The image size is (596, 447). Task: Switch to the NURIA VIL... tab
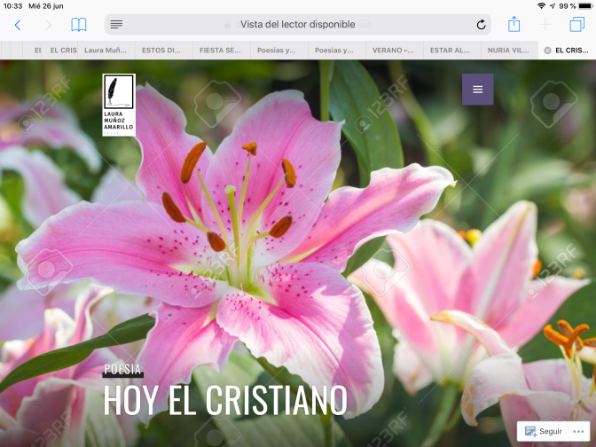pos(508,51)
